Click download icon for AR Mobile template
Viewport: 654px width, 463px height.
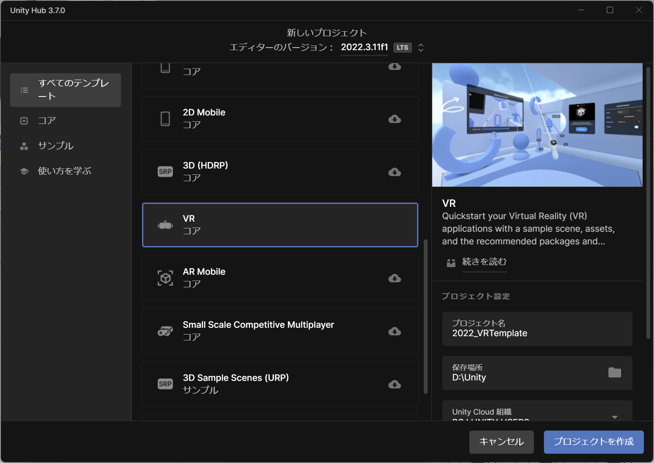click(x=394, y=278)
